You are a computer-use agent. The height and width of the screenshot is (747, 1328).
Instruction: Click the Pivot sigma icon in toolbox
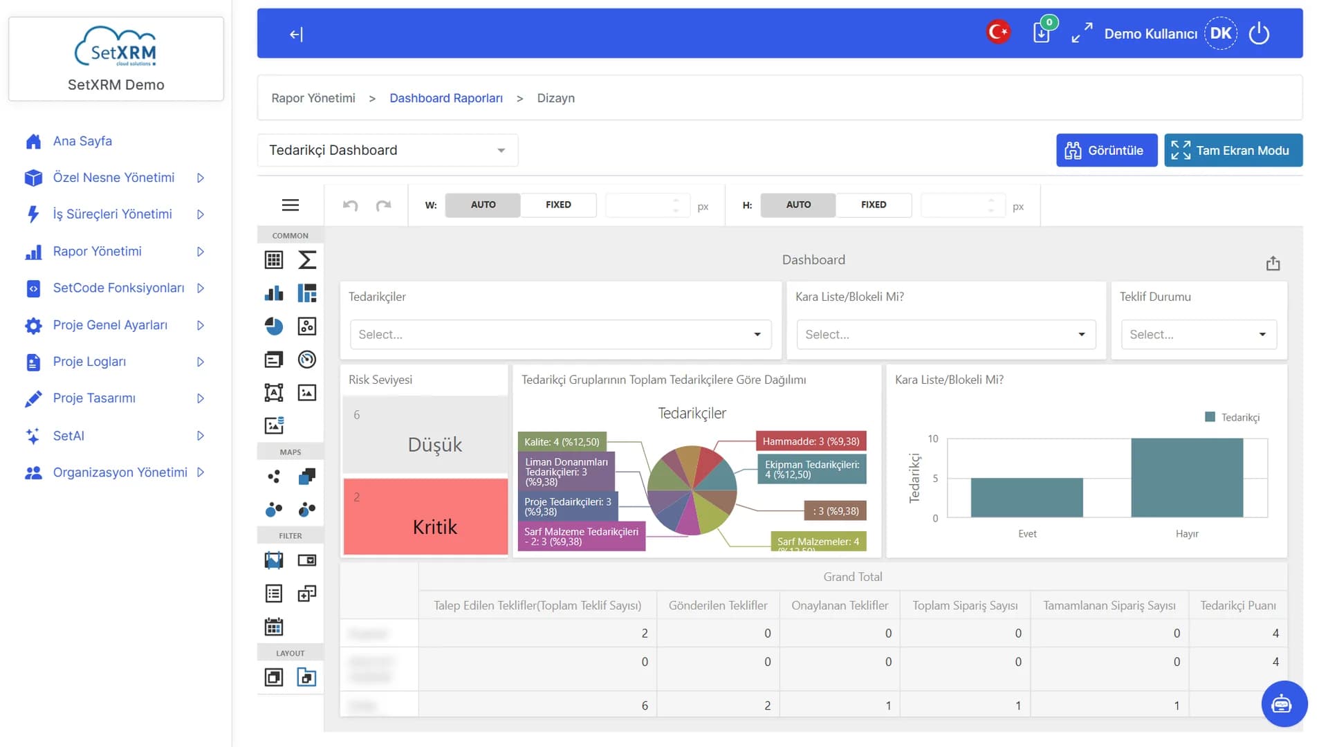click(x=307, y=259)
